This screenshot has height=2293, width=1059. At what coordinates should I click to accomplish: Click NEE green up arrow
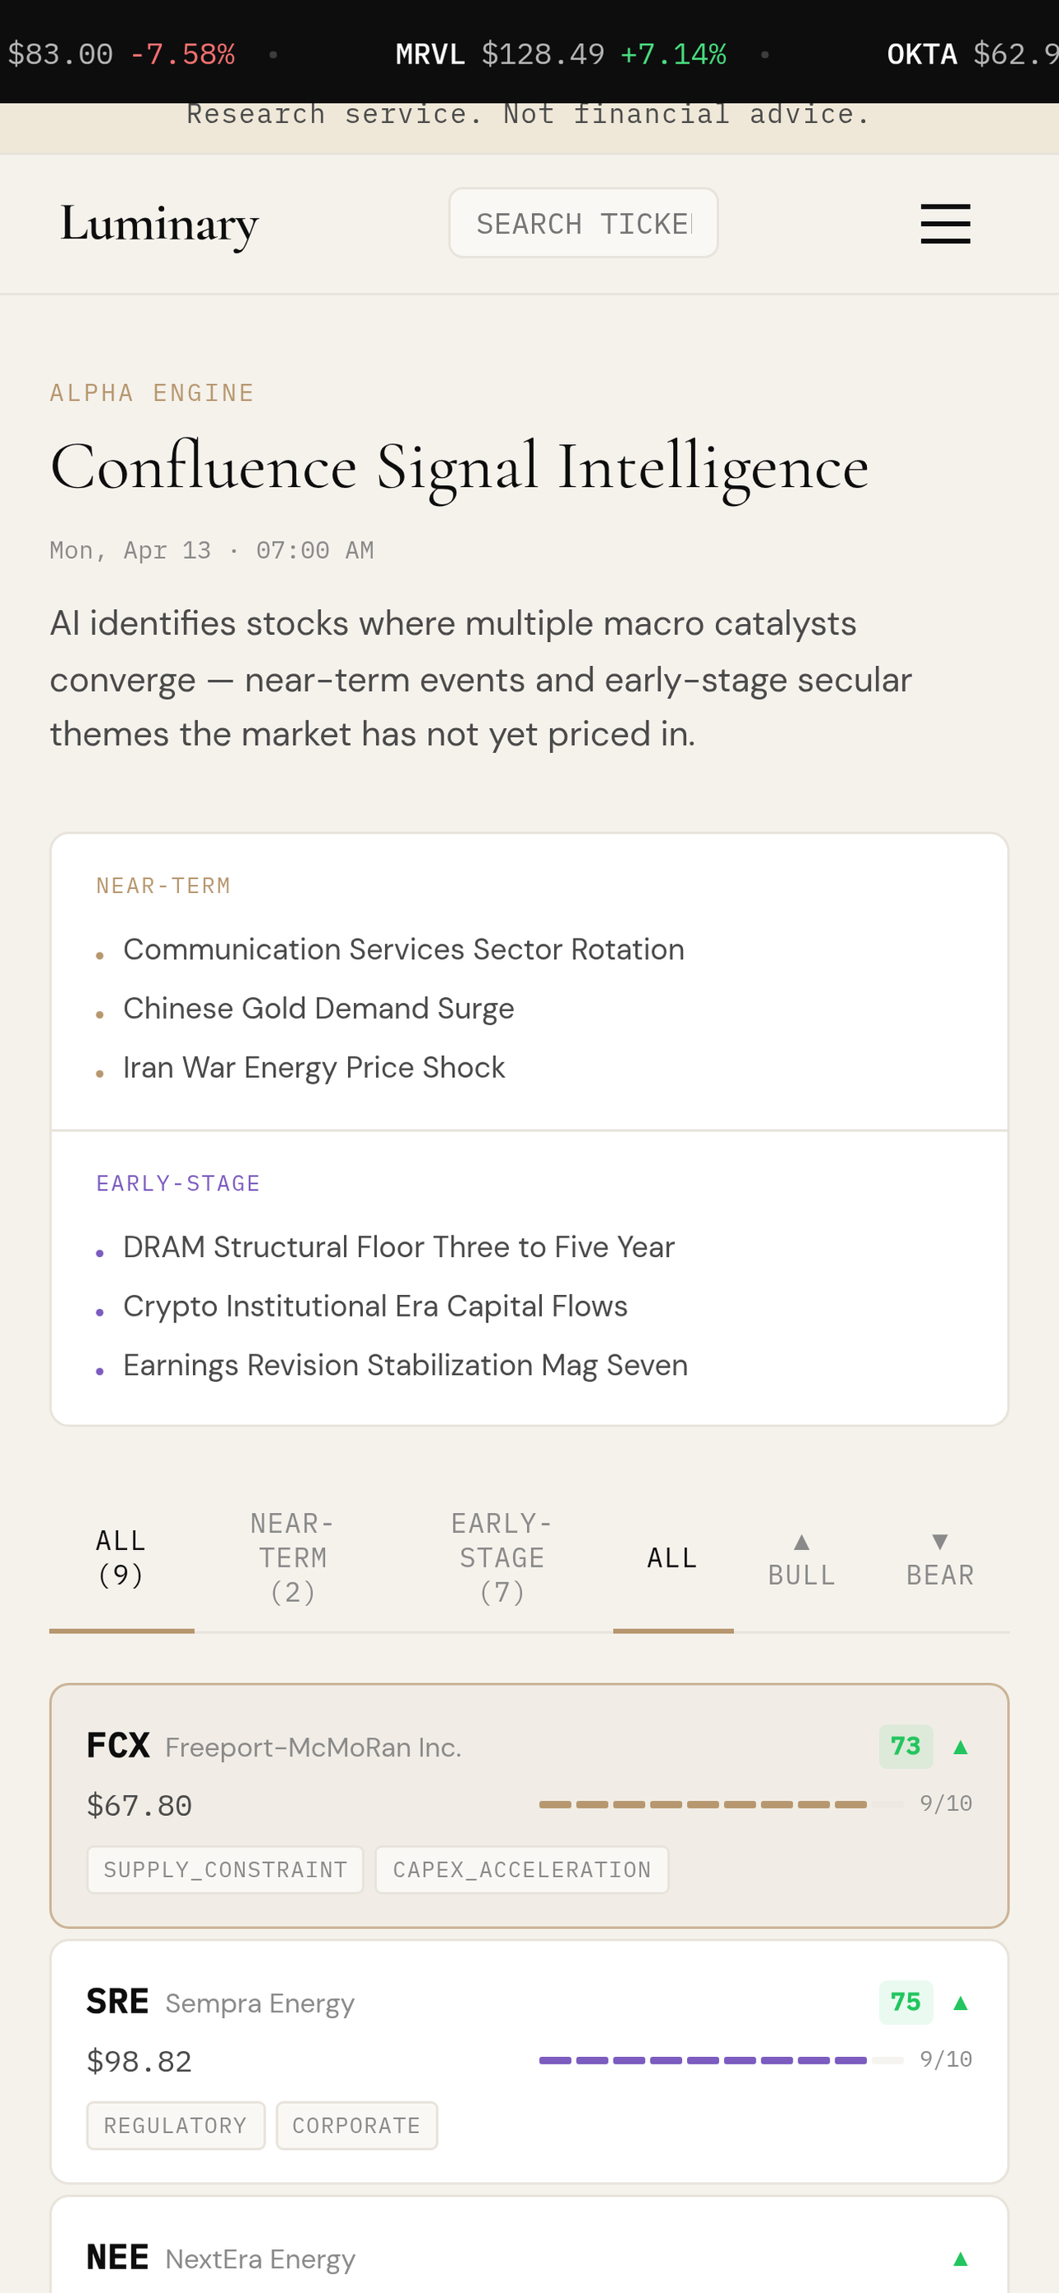click(x=960, y=2258)
